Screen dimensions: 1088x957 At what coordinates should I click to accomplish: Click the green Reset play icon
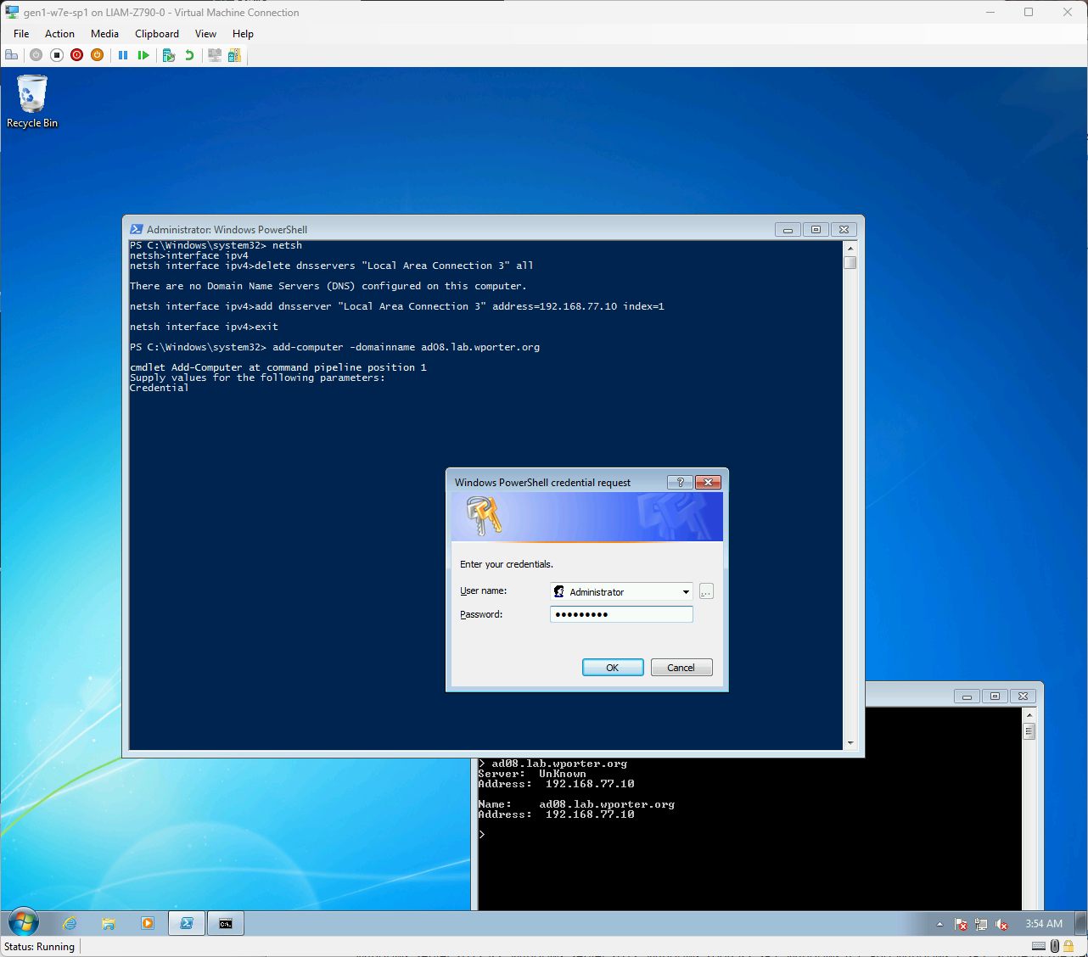[x=143, y=55]
